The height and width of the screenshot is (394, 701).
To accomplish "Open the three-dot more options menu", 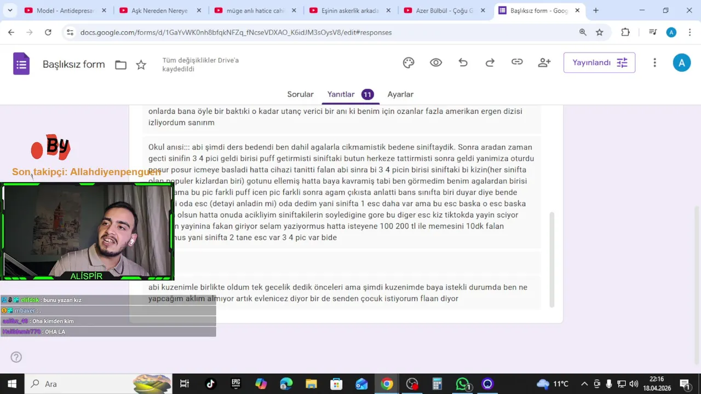I will [654, 62].
